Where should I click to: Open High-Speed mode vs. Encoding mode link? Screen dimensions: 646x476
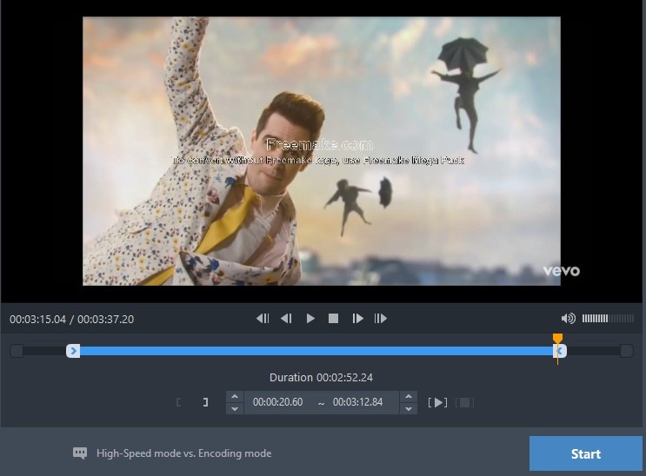point(183,453)
